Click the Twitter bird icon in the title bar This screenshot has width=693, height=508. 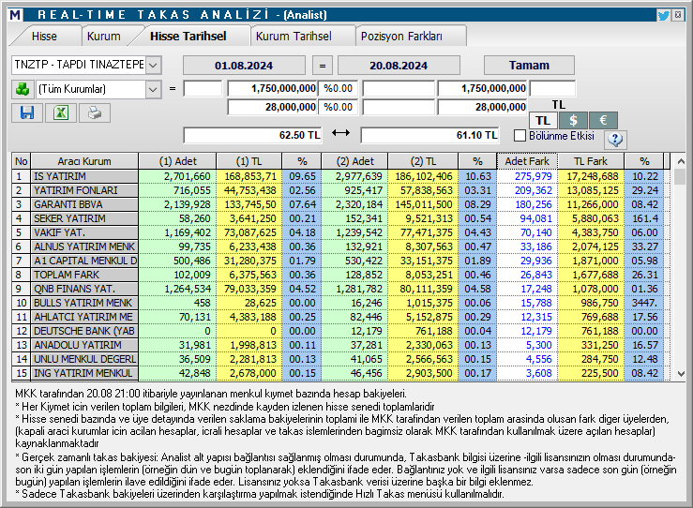[x=663, y=15]
